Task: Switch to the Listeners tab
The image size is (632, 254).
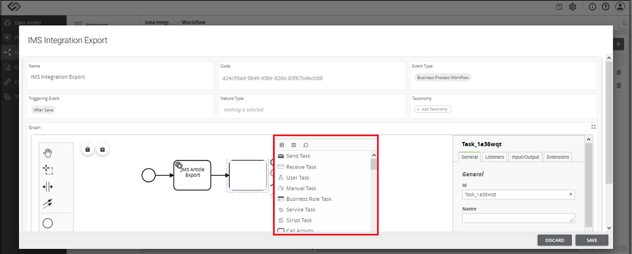Action: pos(494,157)
